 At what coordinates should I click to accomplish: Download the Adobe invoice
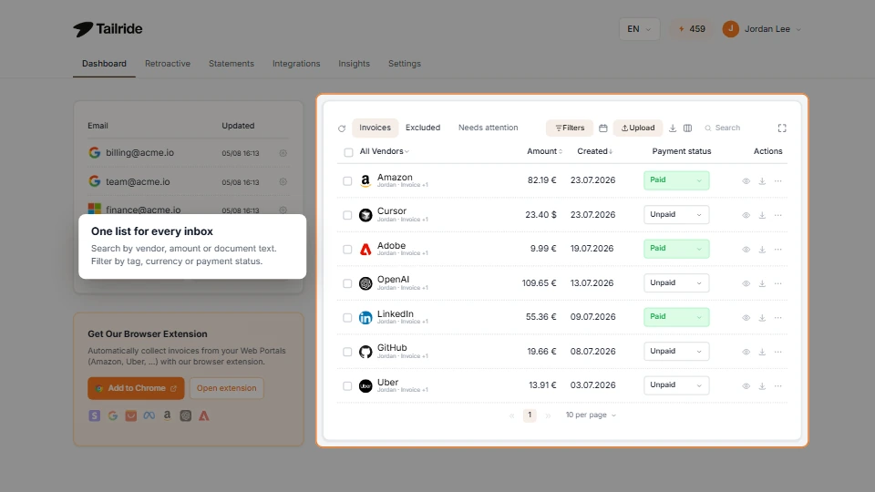pyautogui.click(x=762, y=250)
